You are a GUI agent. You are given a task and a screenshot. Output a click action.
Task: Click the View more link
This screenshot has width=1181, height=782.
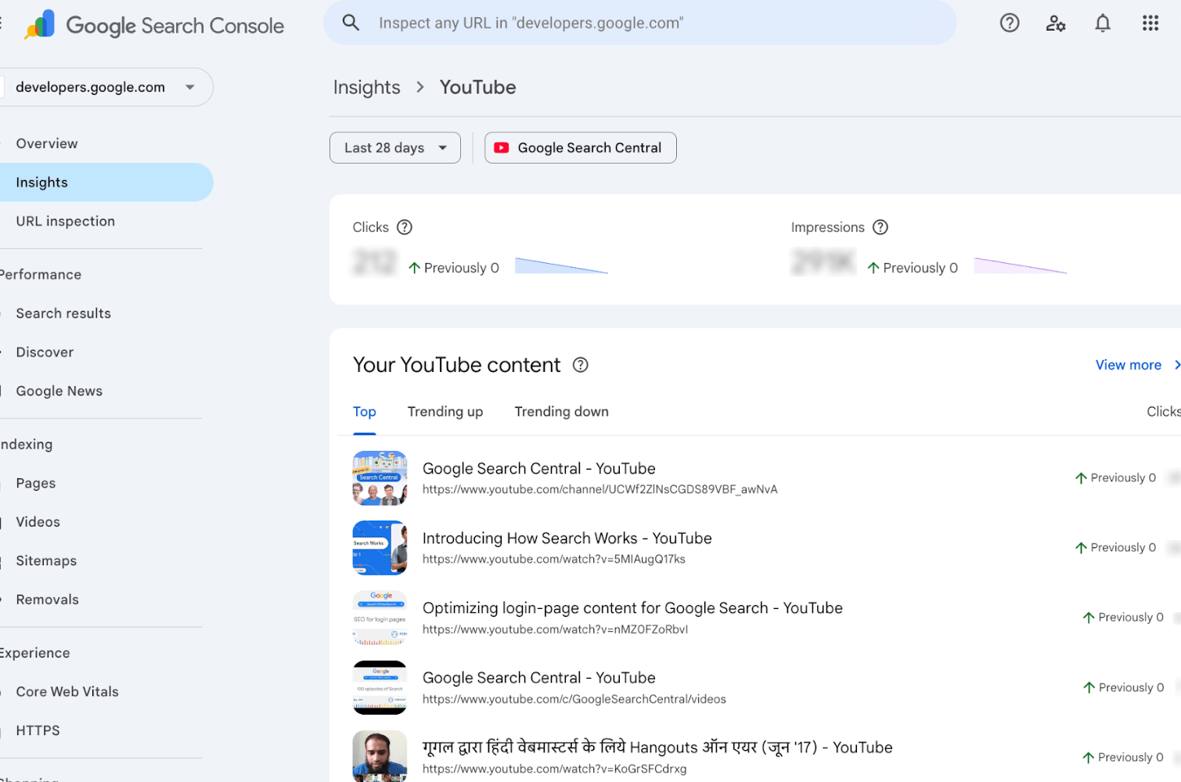(x=1128, y=365)
